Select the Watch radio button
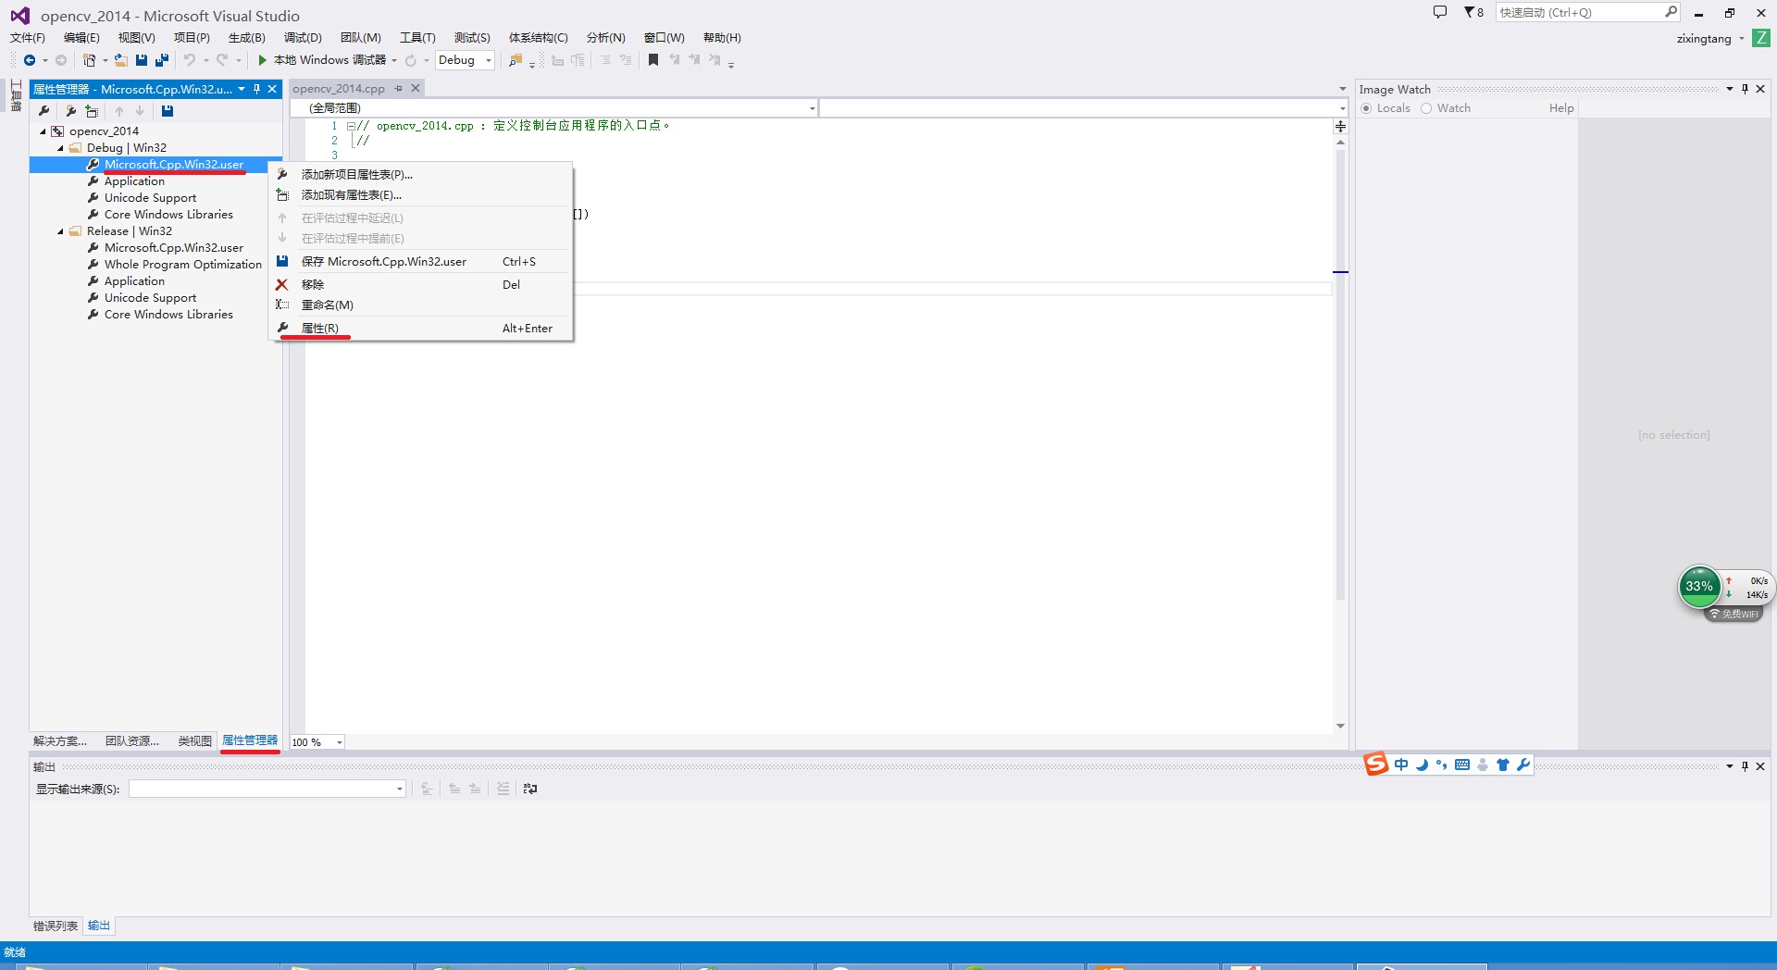1777x970 pixels. tap(1426, 108)
